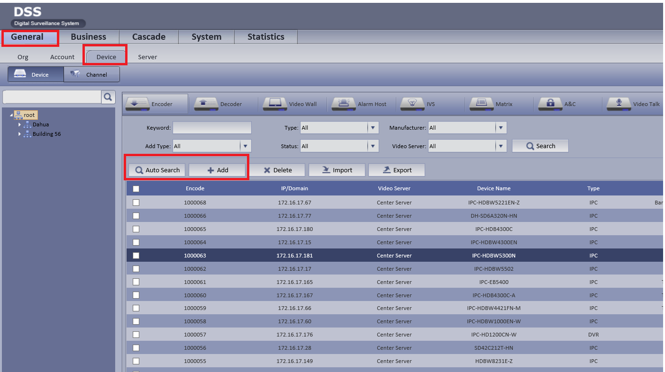
Task: Switch to the Business main tab
Action: 88,37
